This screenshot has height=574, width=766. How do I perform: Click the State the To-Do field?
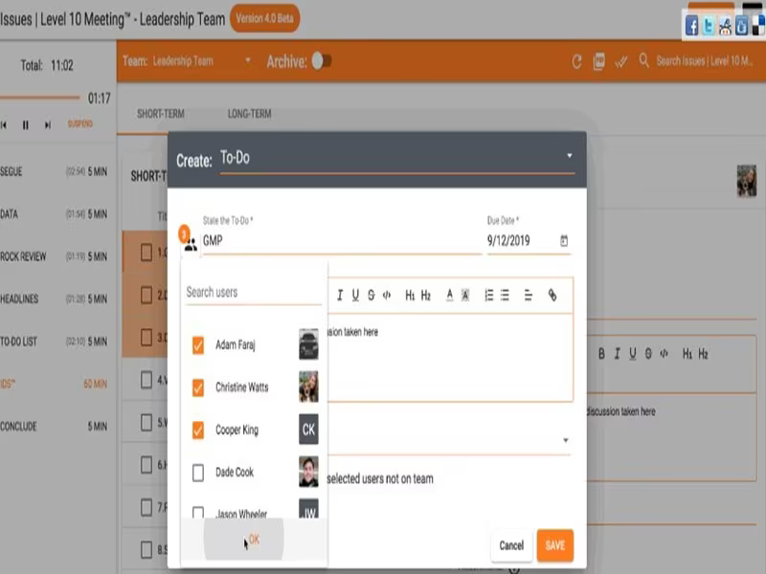pos(342,241)
